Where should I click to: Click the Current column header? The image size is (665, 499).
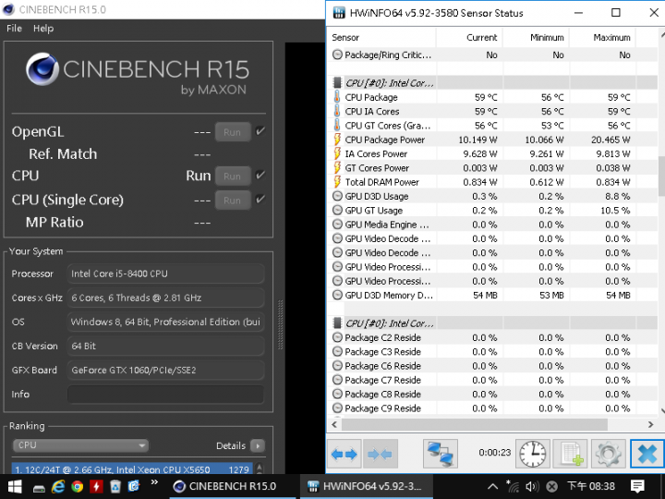(x=469, y=37)
